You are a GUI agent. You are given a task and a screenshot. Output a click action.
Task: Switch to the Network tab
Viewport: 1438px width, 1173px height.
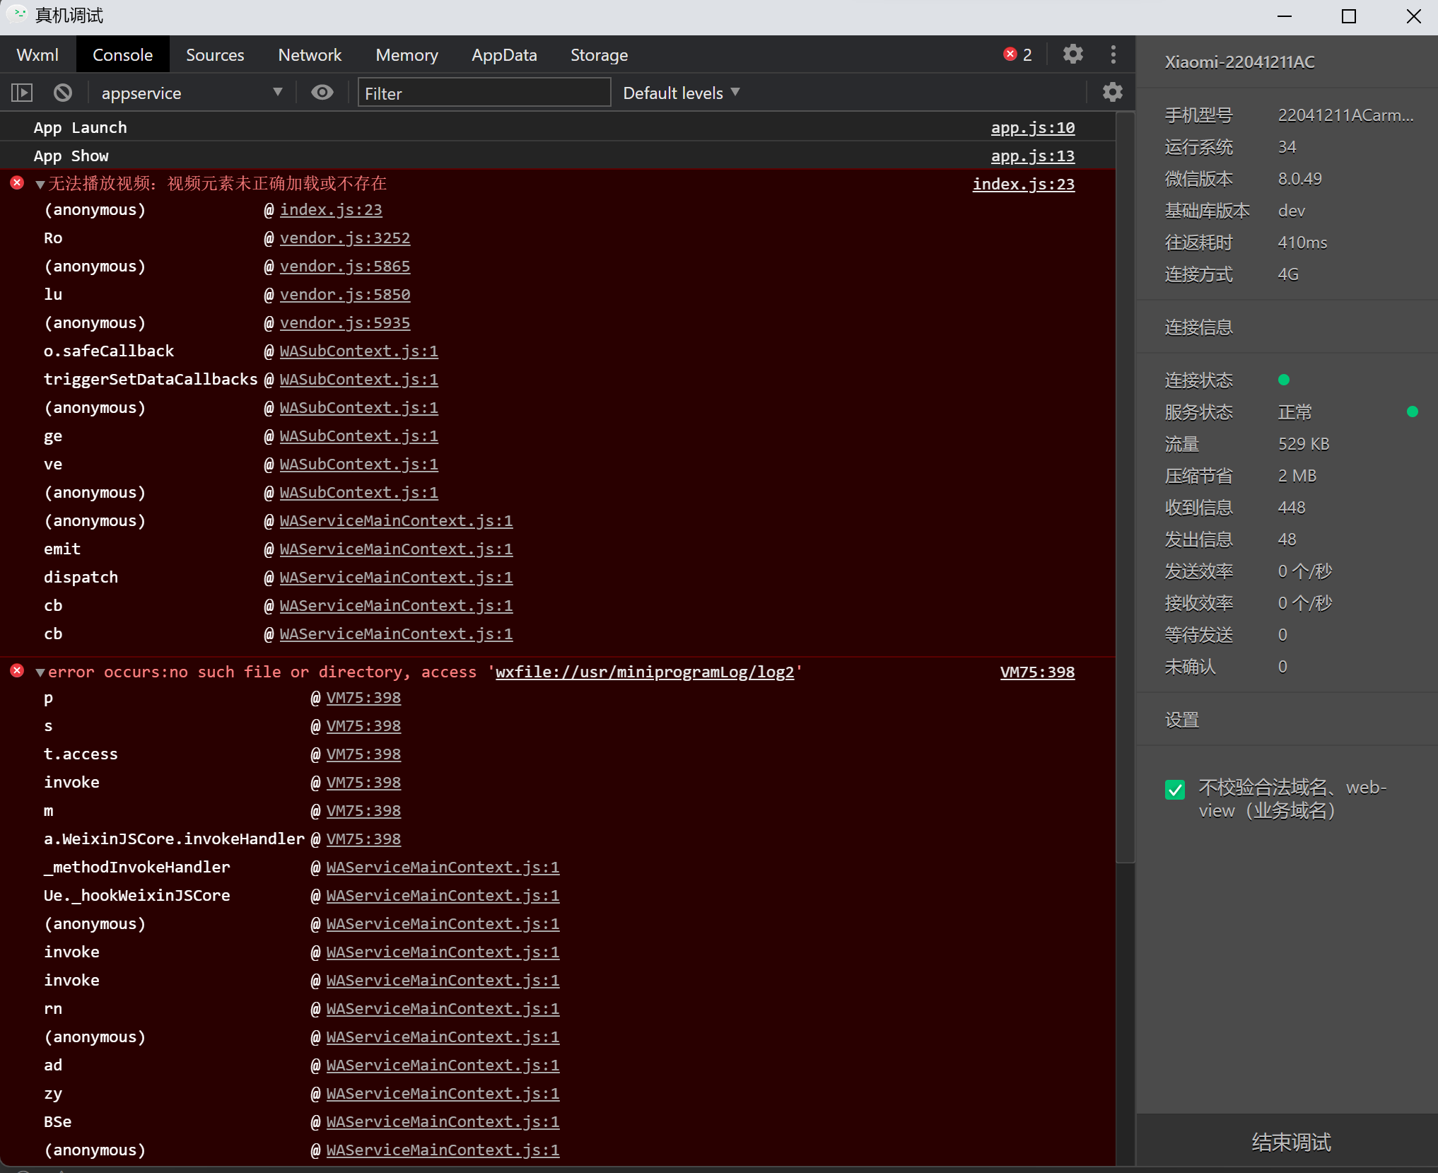(x=310, y=54)
